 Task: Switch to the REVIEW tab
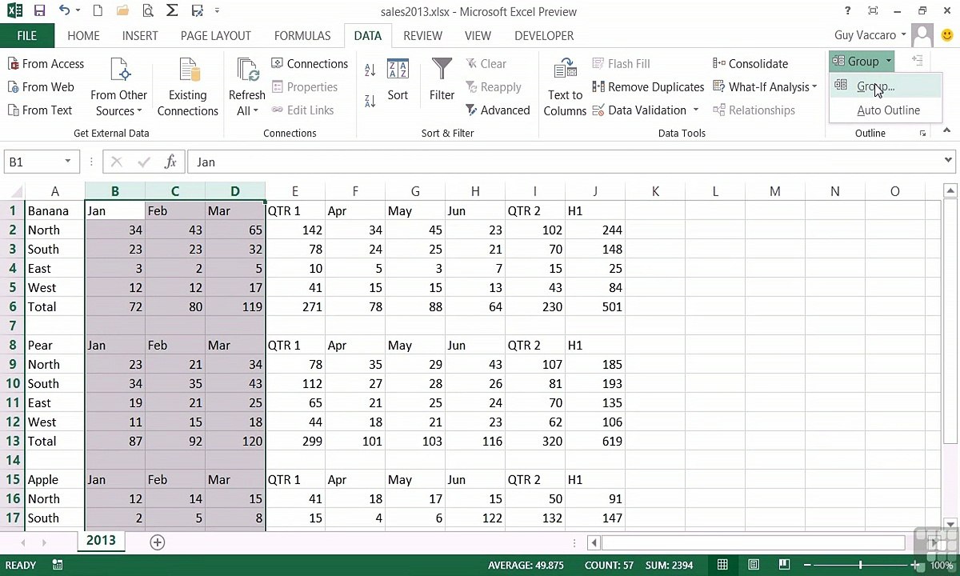[x=422, y=36]
